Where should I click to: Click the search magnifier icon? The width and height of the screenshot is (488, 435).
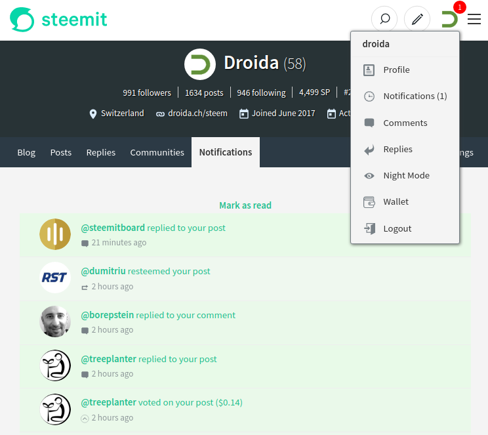coord(384,19)
